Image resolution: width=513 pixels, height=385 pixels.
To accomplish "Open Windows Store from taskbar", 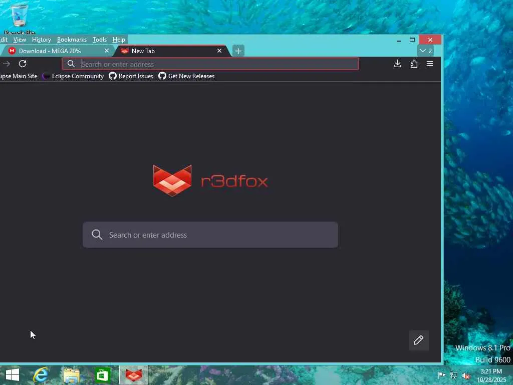I will pyautogui.click(x=102, y=375).
